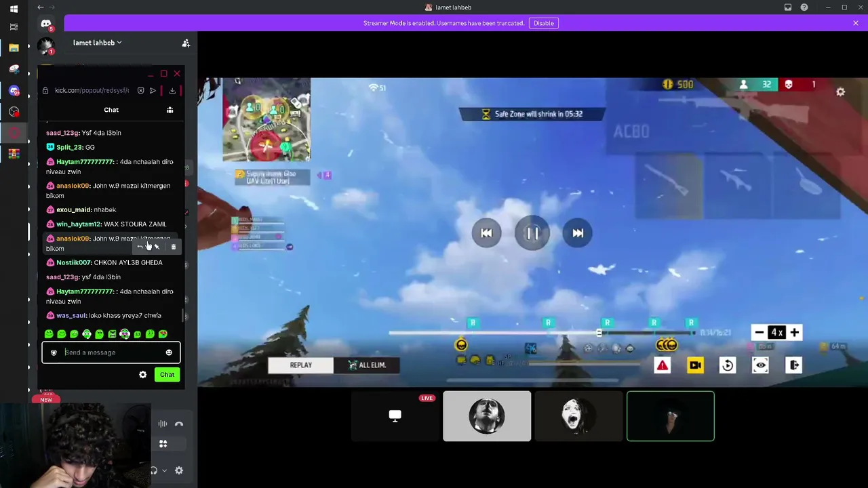This screenshot has height=488, width=868.
Task: Dismiss the Streamer Mode banner
Action: (x=856, y=23)
